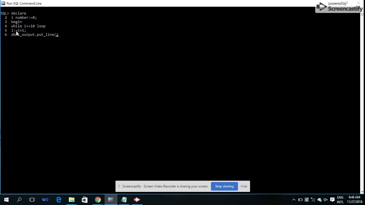The image size is (365, 205).
Task: Click the tray cloud sync icon
Action: click(x=319, y=200)
